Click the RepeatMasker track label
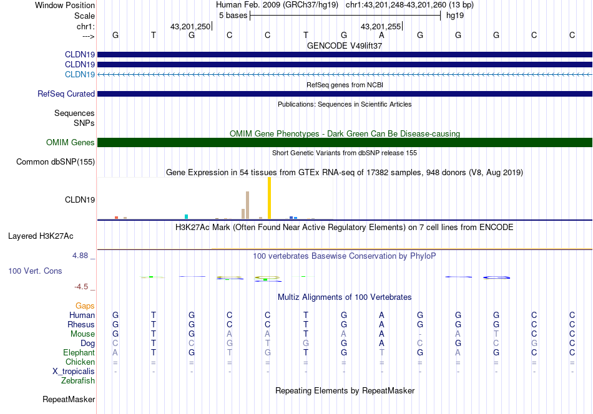Screen dimensions: 593x414 pos(69,400)
